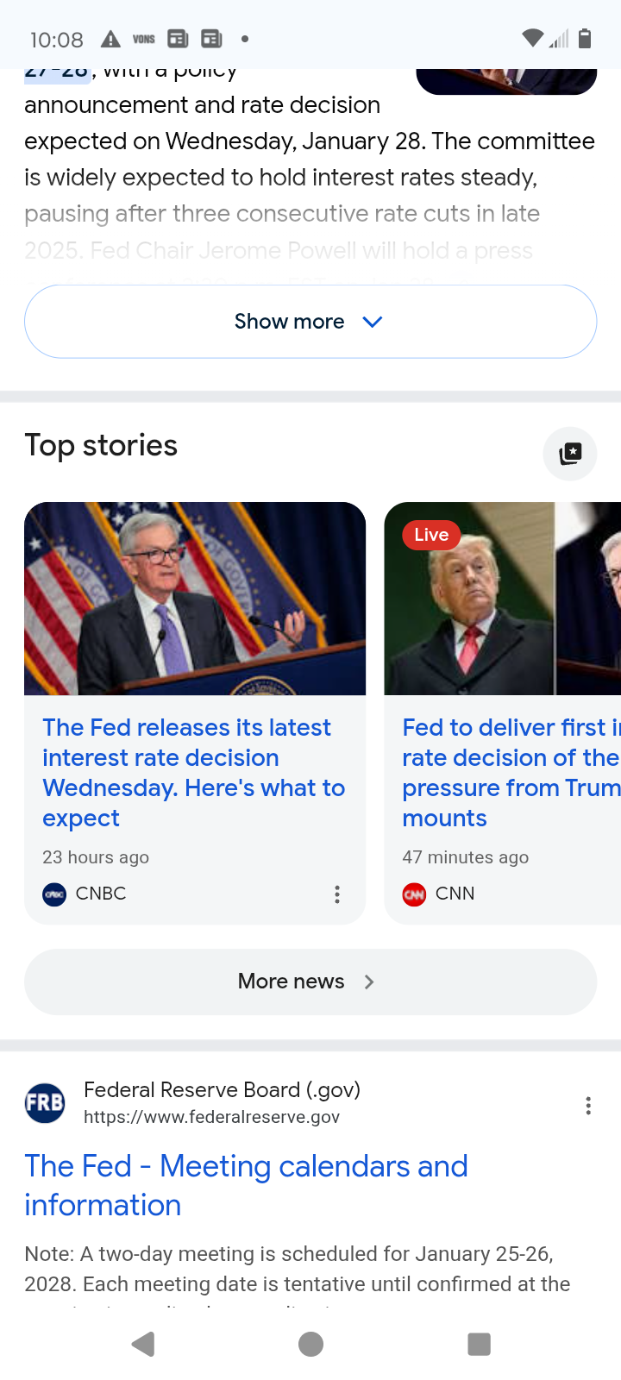This screenshot has width=621, height=1380.
Task: Tap the warning notification icon in status bar
Action: [110, 39]
